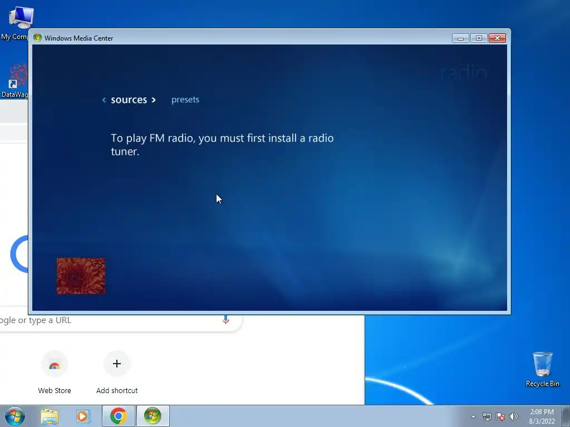The height and width of the screenshot is (427, 570).
Task: Open the Windows Start menu
Action: click(15, 416)
